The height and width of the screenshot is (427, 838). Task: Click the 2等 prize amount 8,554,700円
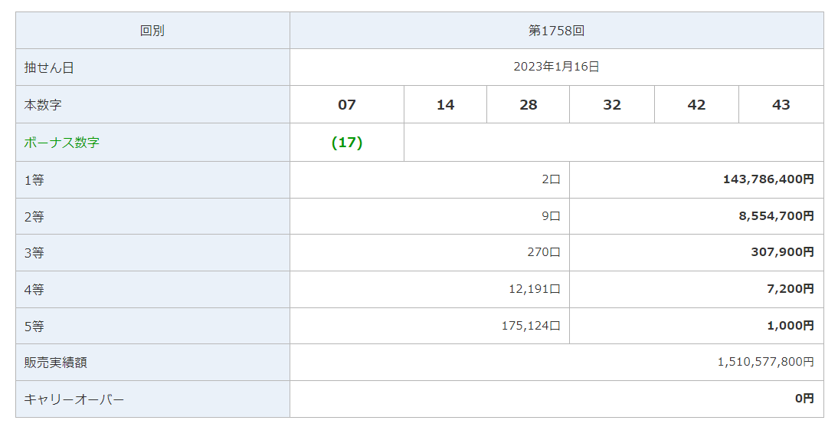click(776, 216)
